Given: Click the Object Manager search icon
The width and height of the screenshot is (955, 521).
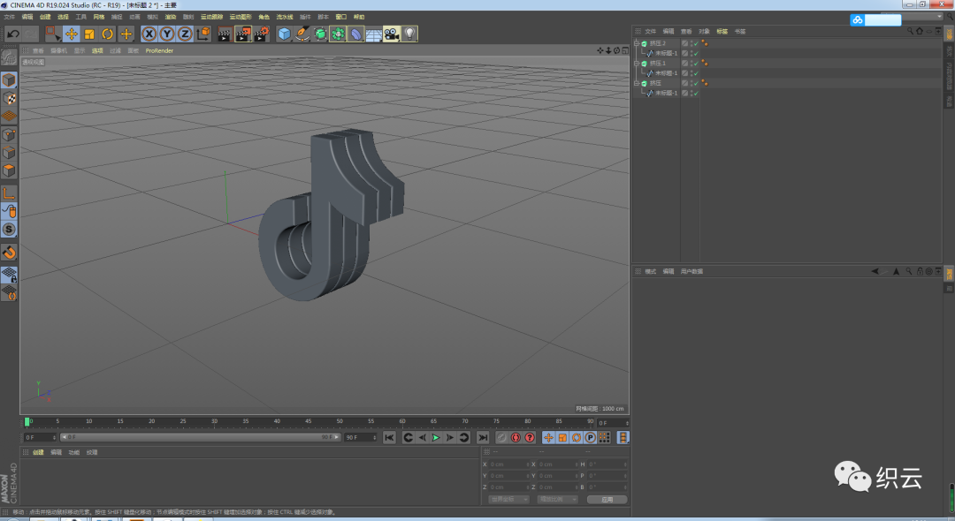Looking at the screenshot, I should point(910,31).
